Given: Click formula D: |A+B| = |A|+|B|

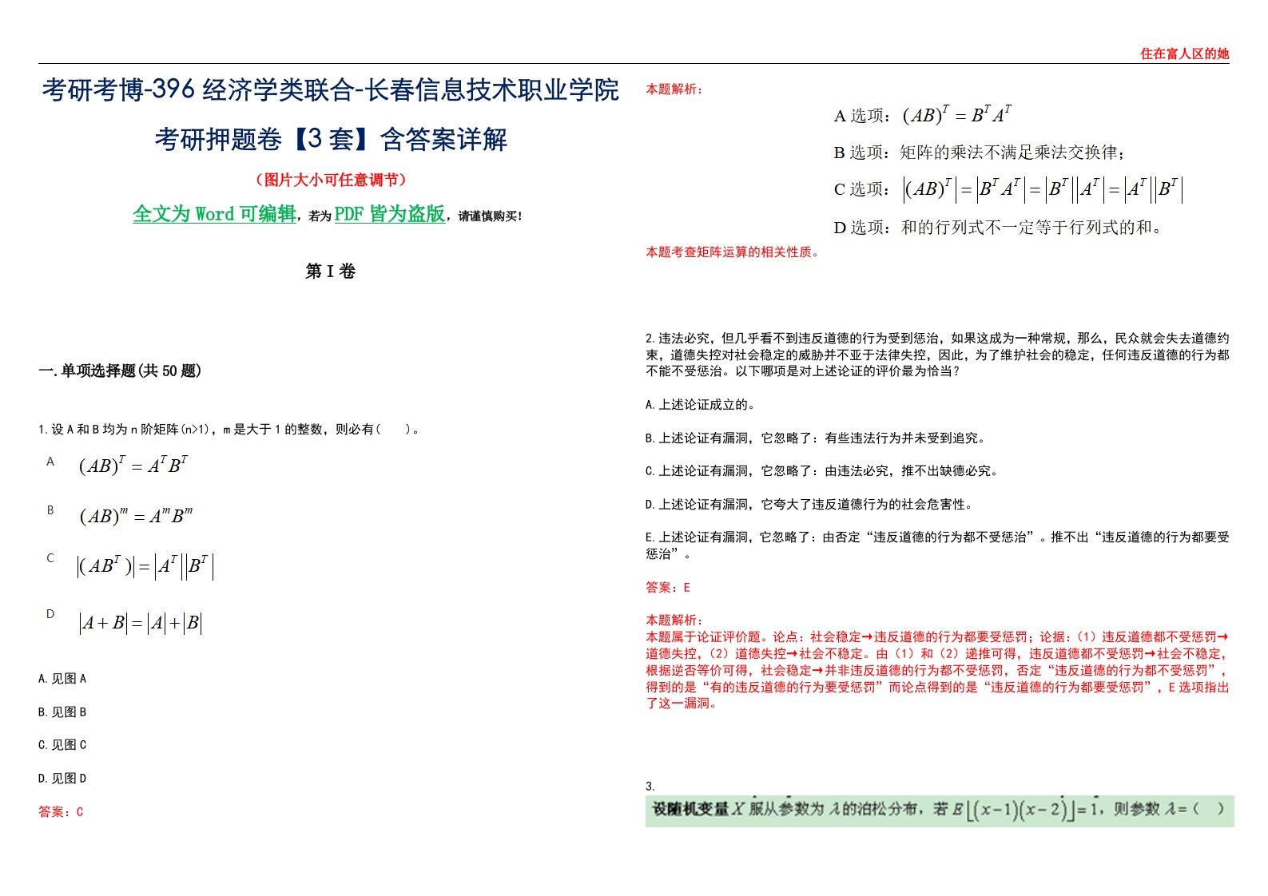Looking at the screenshot, I should click(x=140, y=623).
